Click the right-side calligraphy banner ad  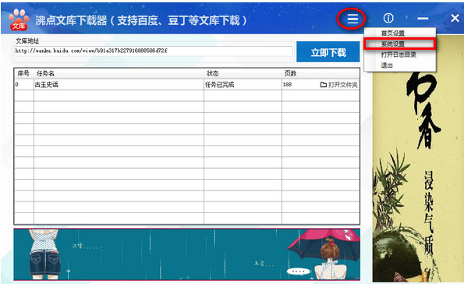click(418, 159)
